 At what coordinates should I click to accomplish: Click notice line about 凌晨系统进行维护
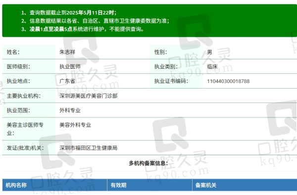(82, 29)
